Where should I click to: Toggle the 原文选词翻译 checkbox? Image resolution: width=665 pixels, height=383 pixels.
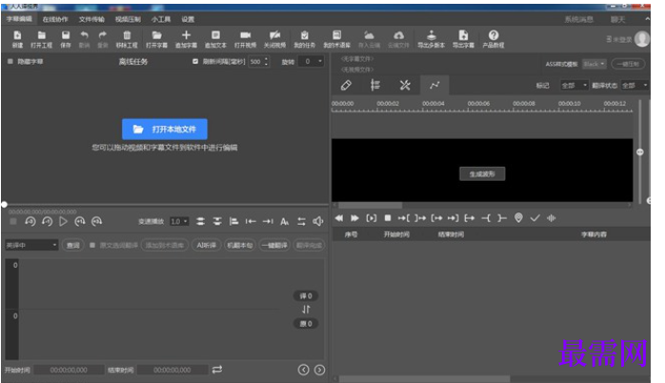[92, 245]
